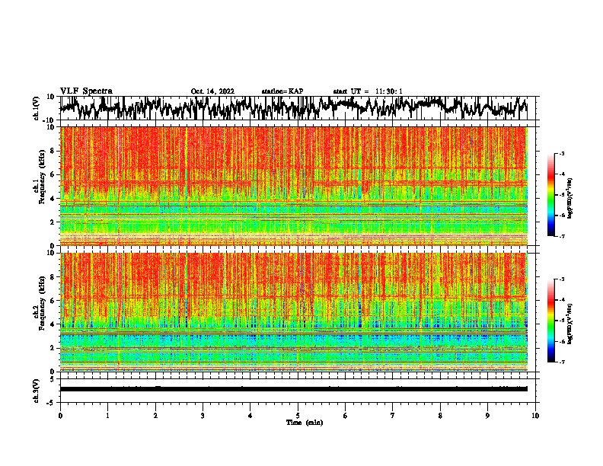Viewport: 603px width, 466px height.
Task: Click the ch.1 "Frequency (kHz)" axis label
Action: 42,177
